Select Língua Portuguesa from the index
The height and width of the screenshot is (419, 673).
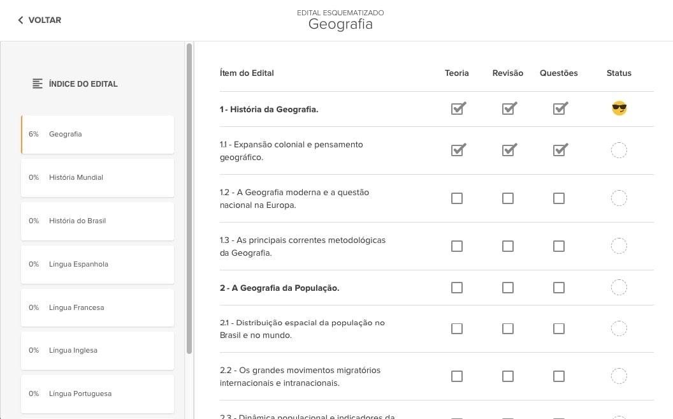[x=98, y=393]
